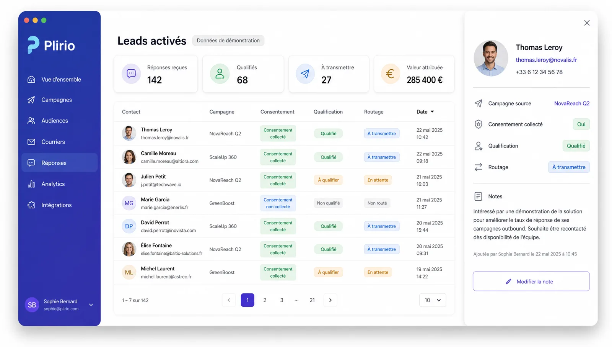
Task: Click the phone number +33 6 12 34 56 78
Action: (539, 72)
